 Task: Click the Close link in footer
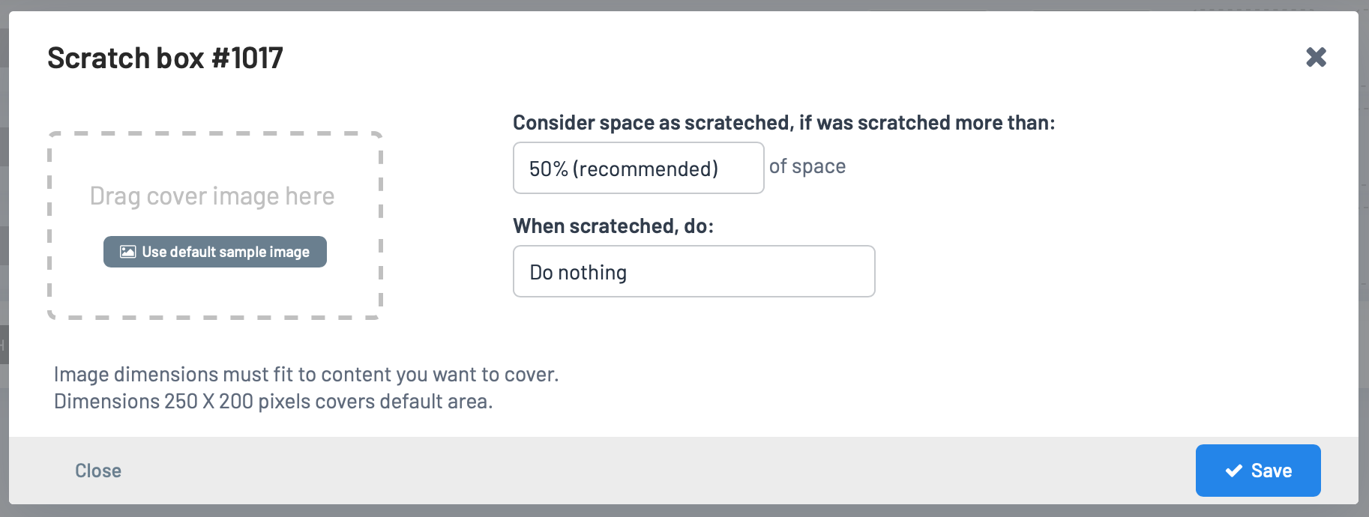pos(98,471)
